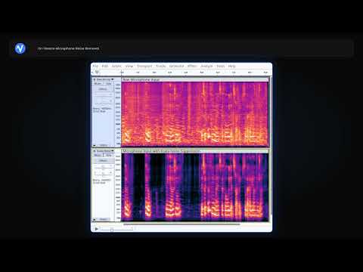This screenshot has height=272, width=363.
Task: Click Effects button on top track
Action: coord(103,89)
